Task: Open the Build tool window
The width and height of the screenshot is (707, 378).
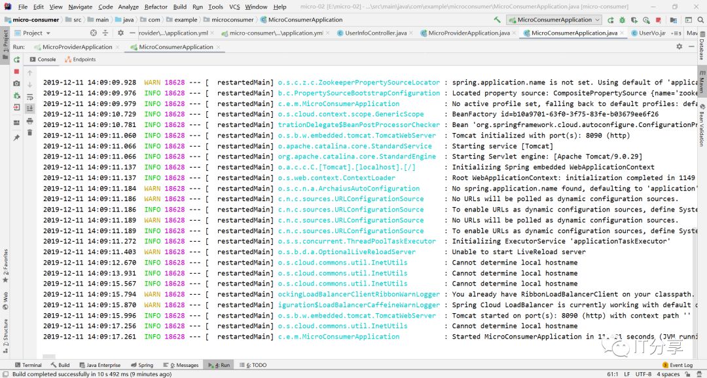Action: tap(60, 365)
